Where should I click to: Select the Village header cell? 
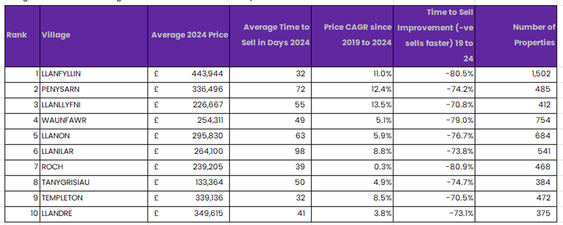pyautogui.click(x=93, y=36)
